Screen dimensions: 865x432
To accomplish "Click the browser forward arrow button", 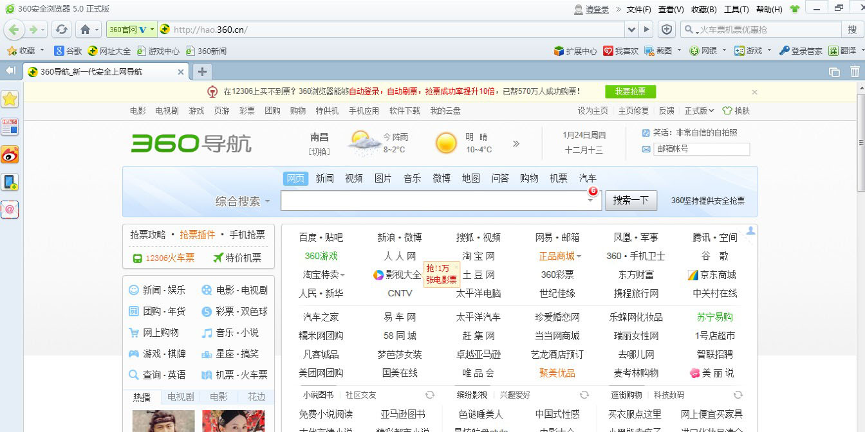I will tap(33, 30).
